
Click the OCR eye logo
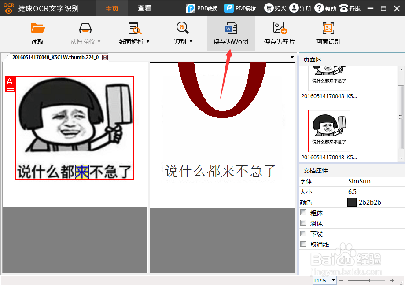[9, 8]
